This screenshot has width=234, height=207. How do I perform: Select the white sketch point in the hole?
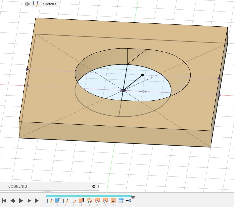pos(144,91)
